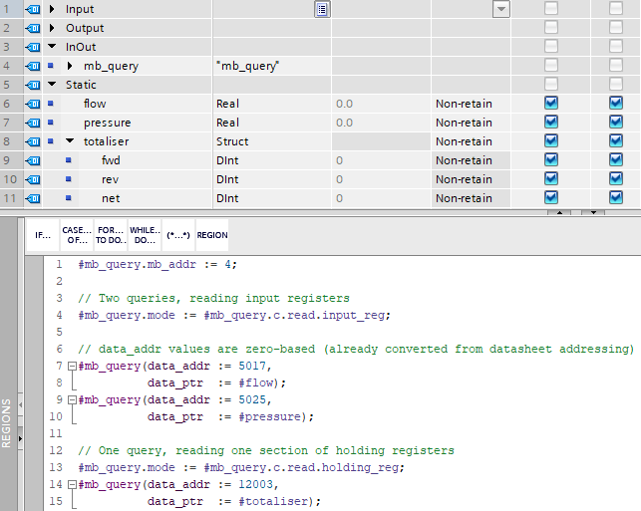The image size is (641, 511).
Task: Insert a WHILE.. DO... loop template
Action: pos(145,235)
